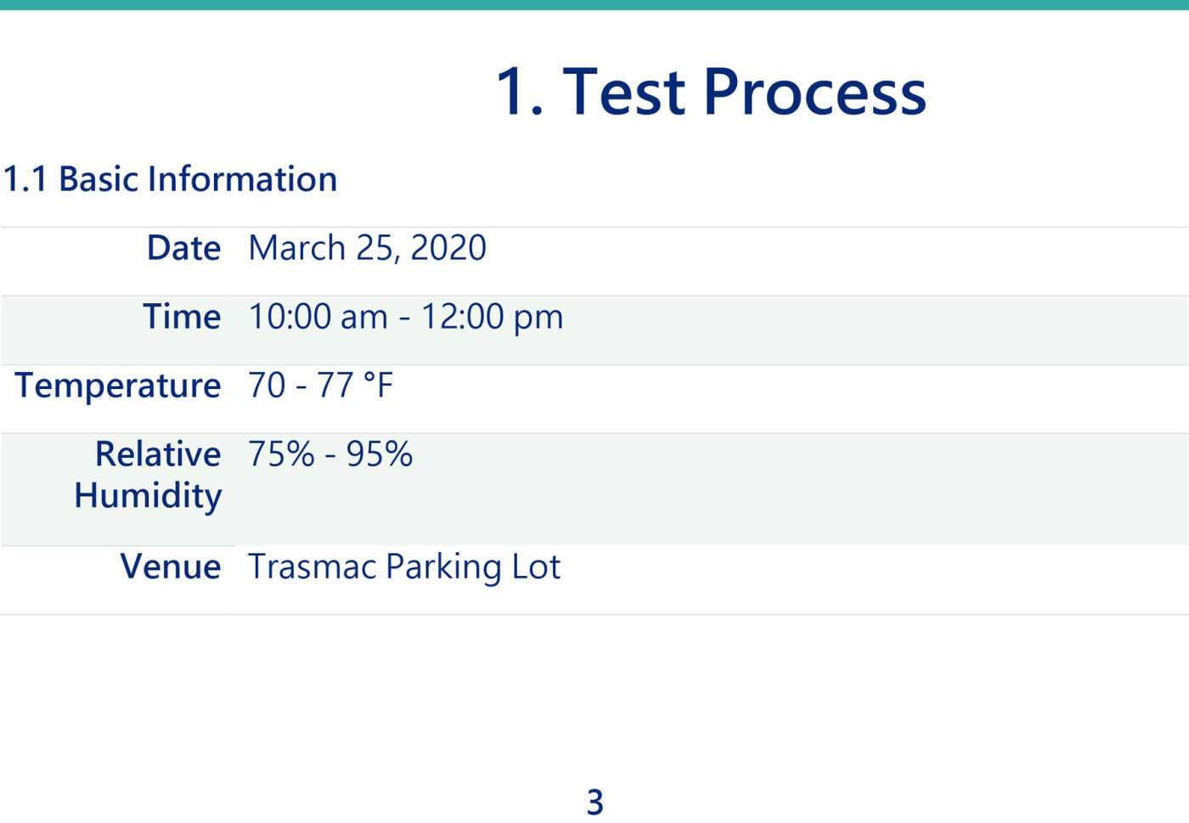Select the "1.1 Basic Information" heading
This screenshot has height=823, width=1189.
pos(170,179)
